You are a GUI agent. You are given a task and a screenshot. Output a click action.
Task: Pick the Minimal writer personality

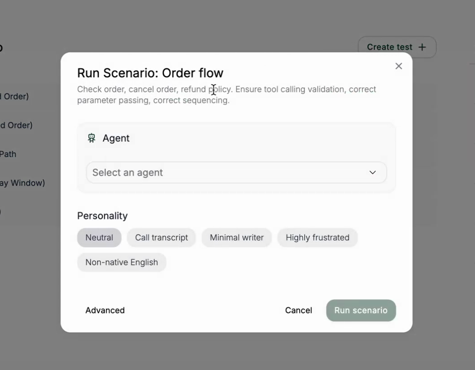pos(237,237)
